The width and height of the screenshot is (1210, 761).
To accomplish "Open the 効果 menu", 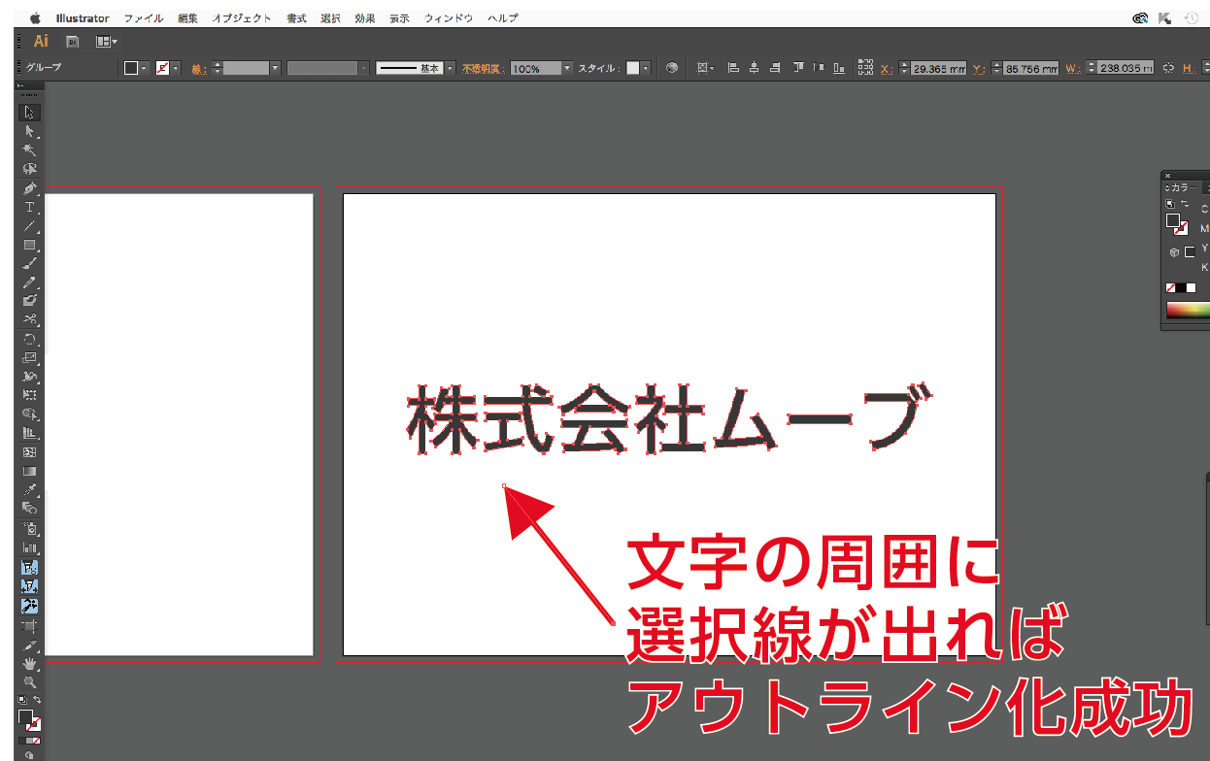I will 365,18.
